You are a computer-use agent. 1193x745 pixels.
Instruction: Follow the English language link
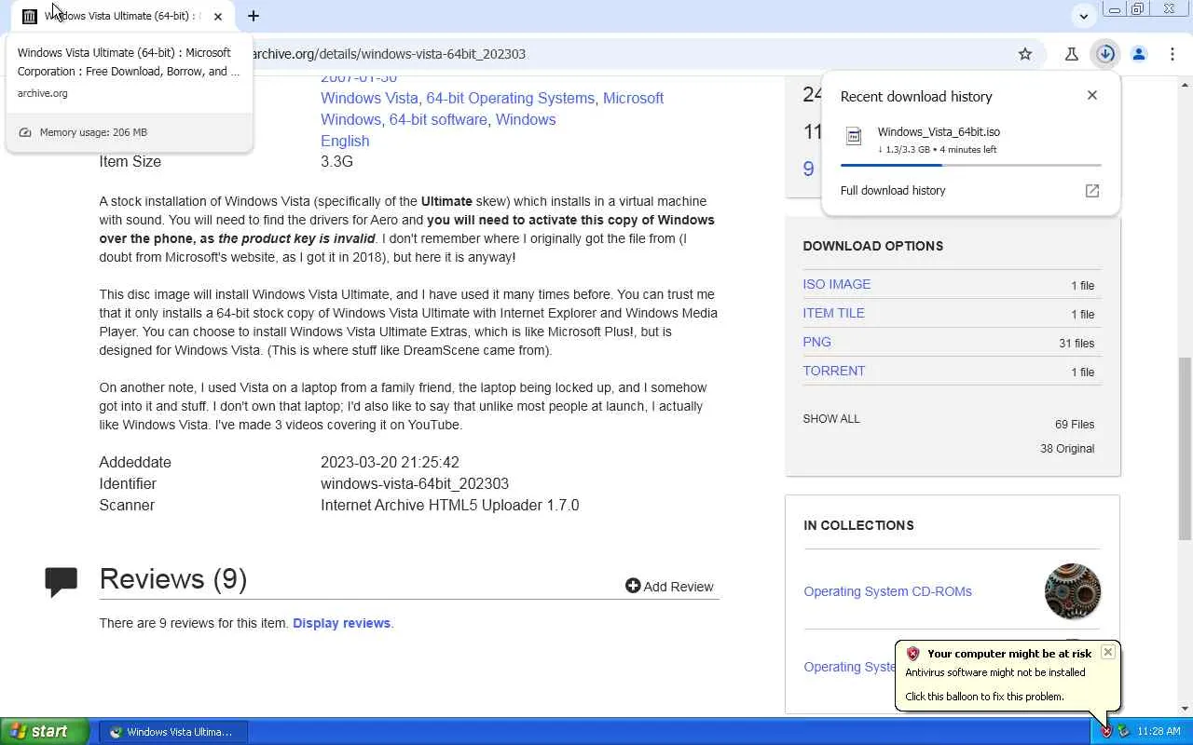point(345,141)
